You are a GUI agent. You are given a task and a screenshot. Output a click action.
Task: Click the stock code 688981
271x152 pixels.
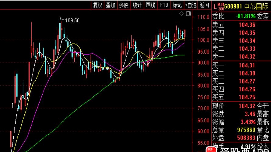235,5
